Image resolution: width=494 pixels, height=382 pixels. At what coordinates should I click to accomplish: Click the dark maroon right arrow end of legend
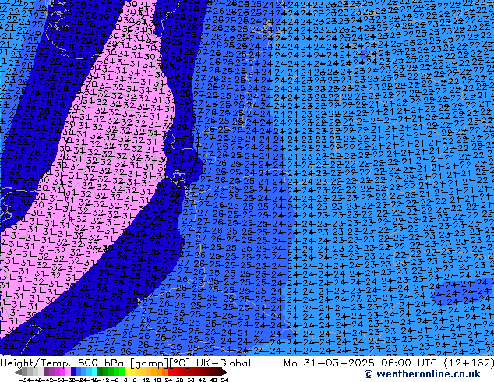pos(224,372)
